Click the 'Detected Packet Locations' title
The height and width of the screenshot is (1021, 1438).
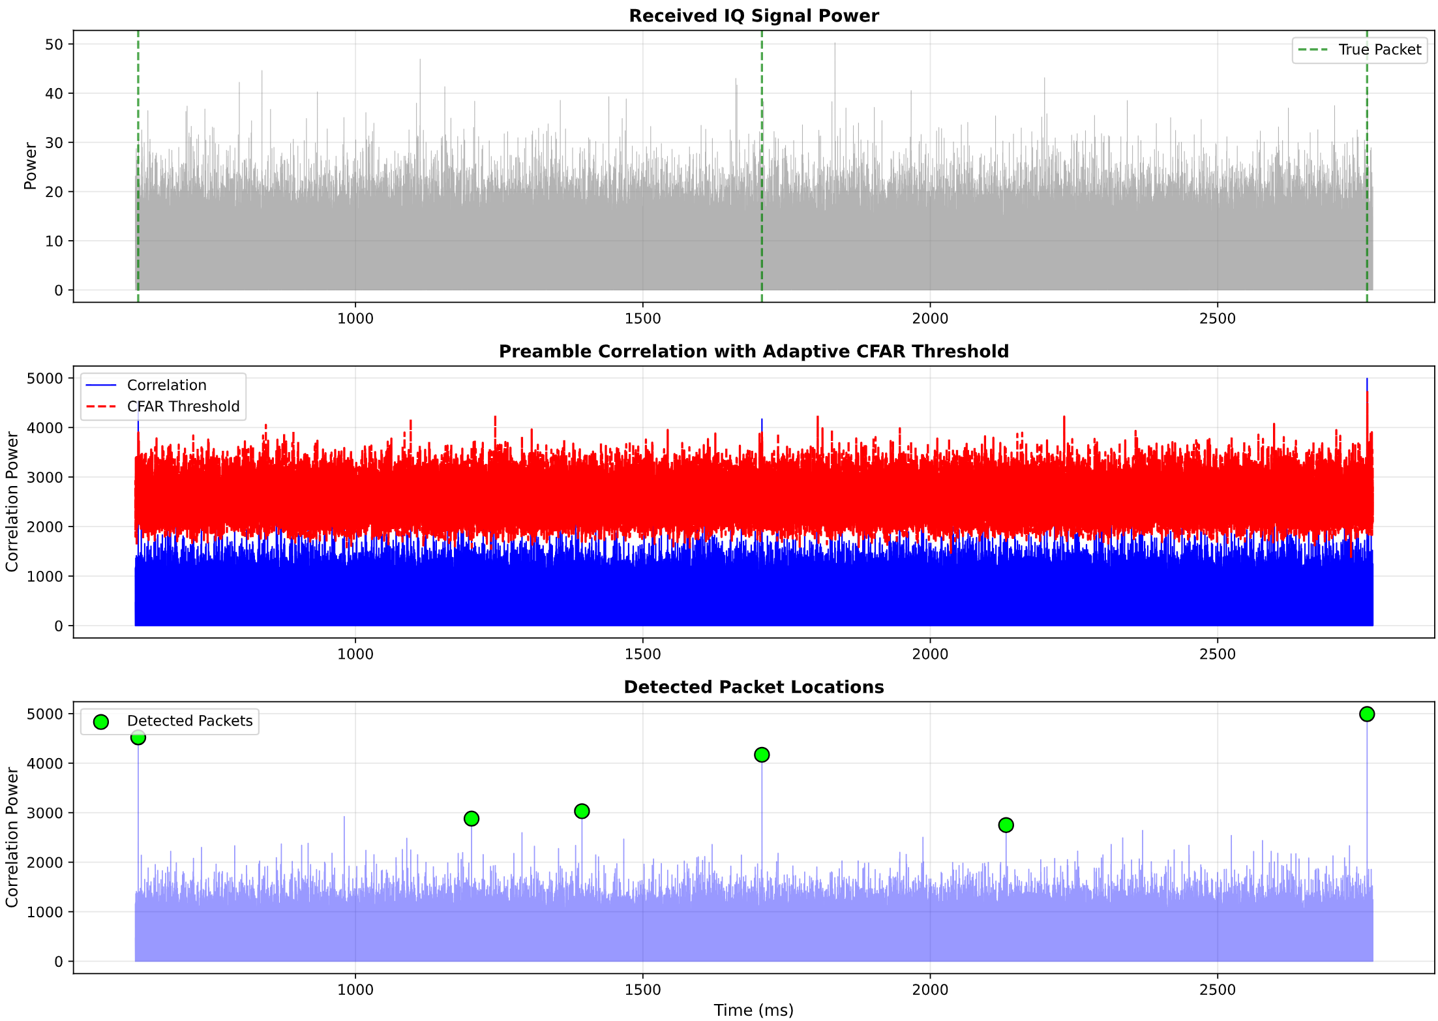(x=753, y=687)
